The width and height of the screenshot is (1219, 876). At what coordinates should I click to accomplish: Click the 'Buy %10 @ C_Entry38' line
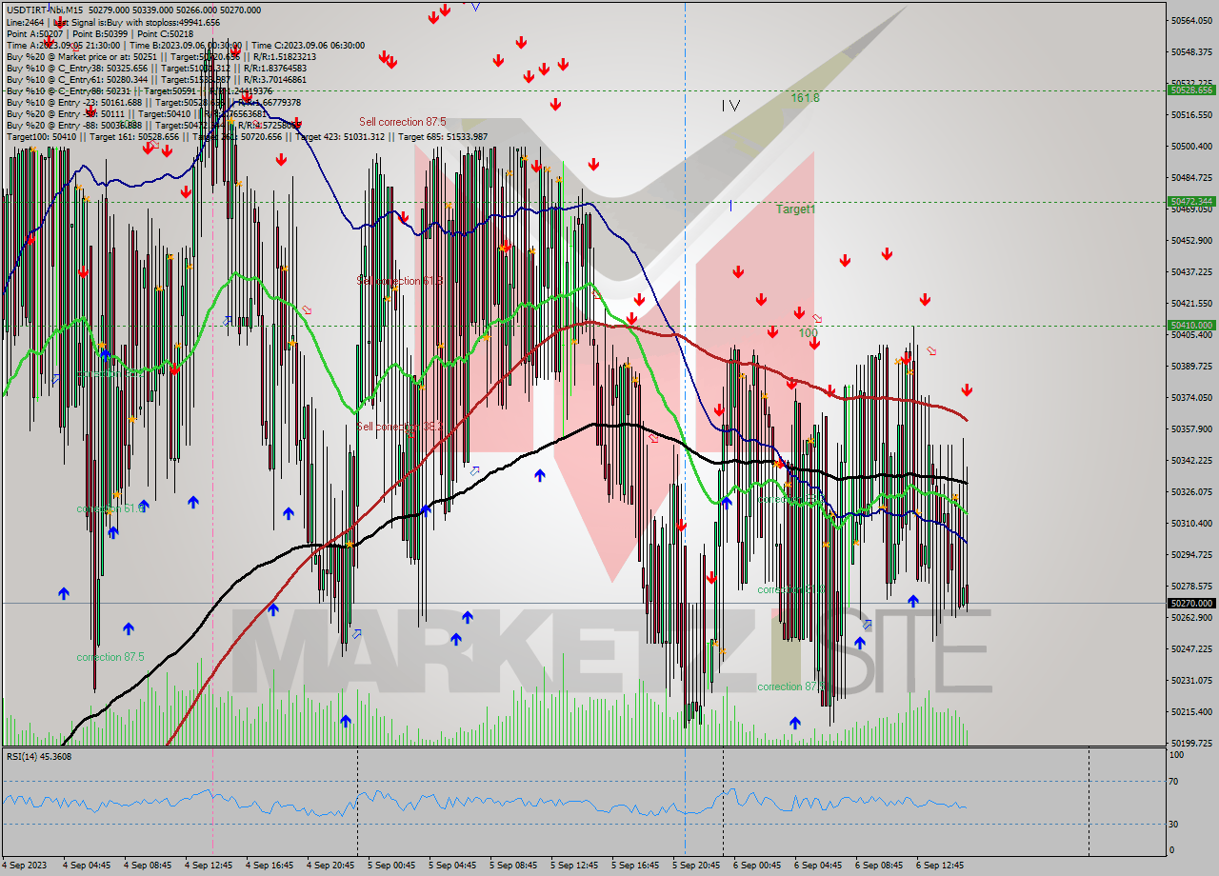click(157, 68)
